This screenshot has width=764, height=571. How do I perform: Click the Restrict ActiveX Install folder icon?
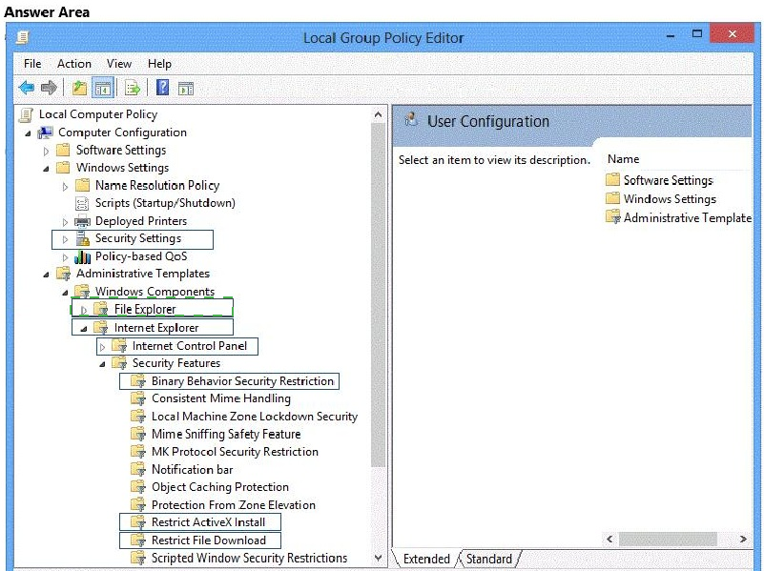click(x=138, y=522)
